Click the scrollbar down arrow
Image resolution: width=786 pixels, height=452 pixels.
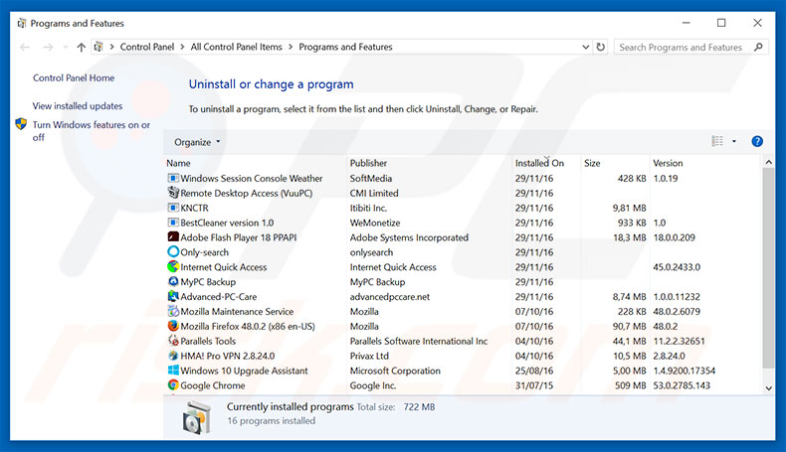tap(768, 388)
